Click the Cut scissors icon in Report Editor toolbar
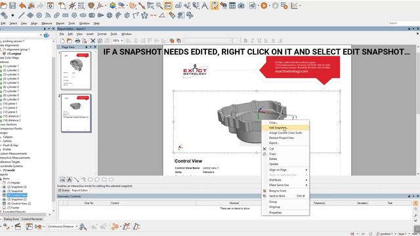The height and width of the screenshot is (236, 420). 93,41
